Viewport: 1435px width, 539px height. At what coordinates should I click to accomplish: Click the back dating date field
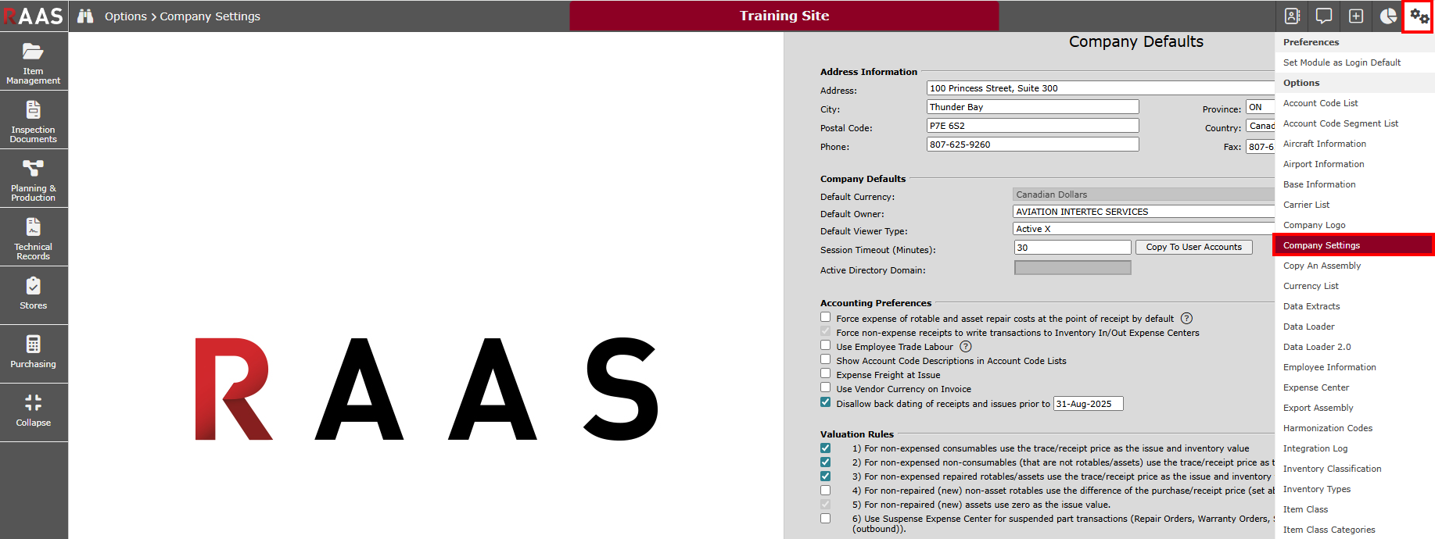tap(1088, 404)
